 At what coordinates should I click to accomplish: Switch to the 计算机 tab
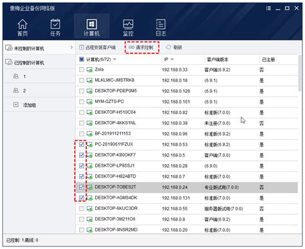coord(91,27)
